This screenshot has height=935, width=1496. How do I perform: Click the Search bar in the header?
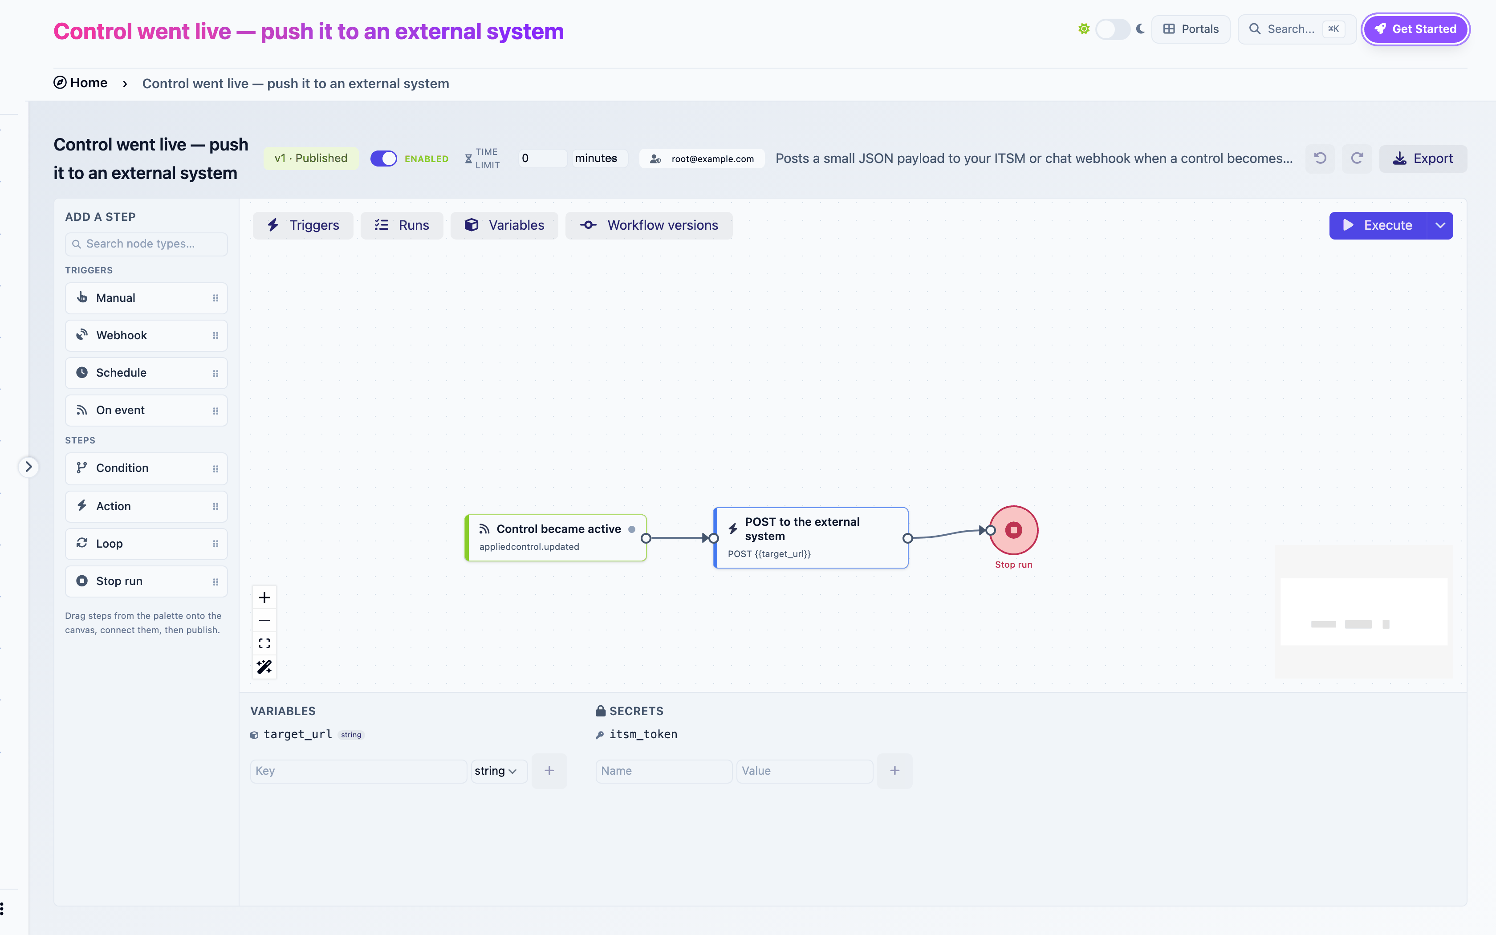click(1297, 29)
